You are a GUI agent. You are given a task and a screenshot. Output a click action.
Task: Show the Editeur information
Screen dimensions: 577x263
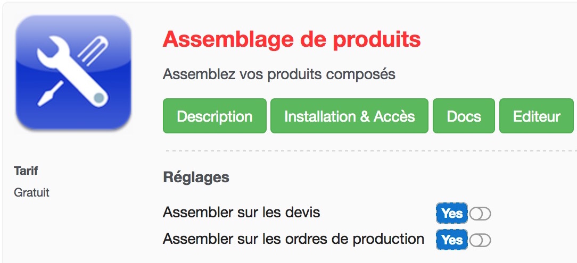click(536, 116)
